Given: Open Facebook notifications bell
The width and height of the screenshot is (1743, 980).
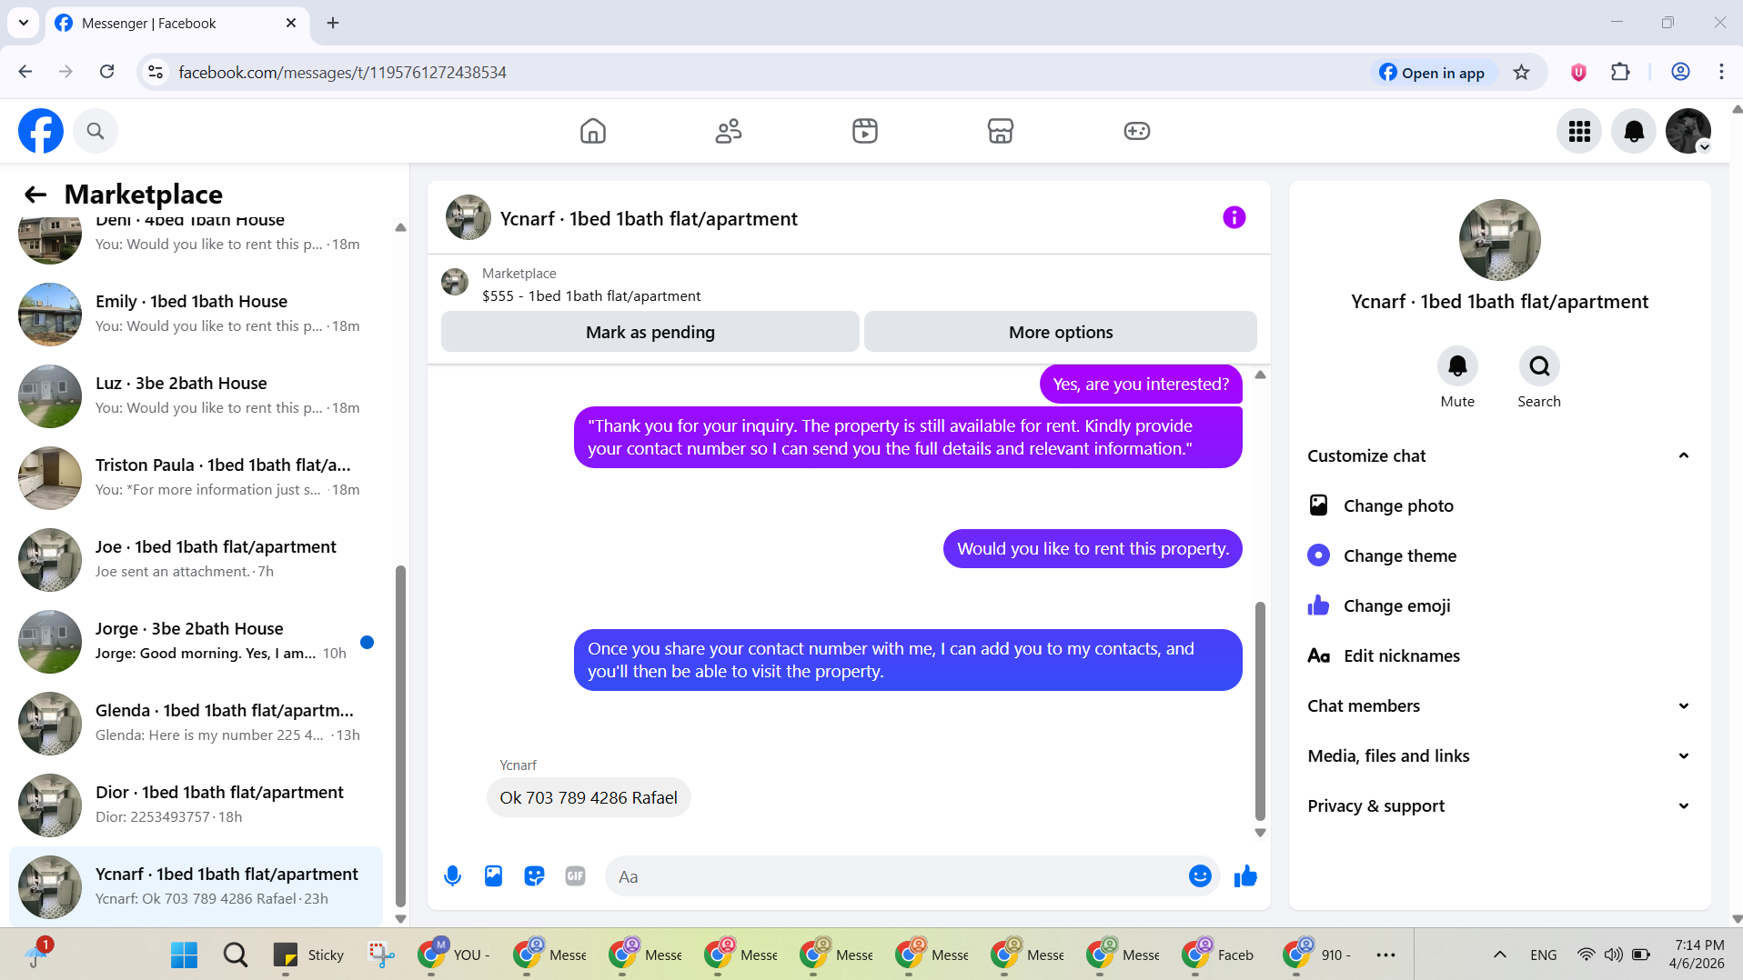Looking at the screenshot, I should coord(1634,131).
